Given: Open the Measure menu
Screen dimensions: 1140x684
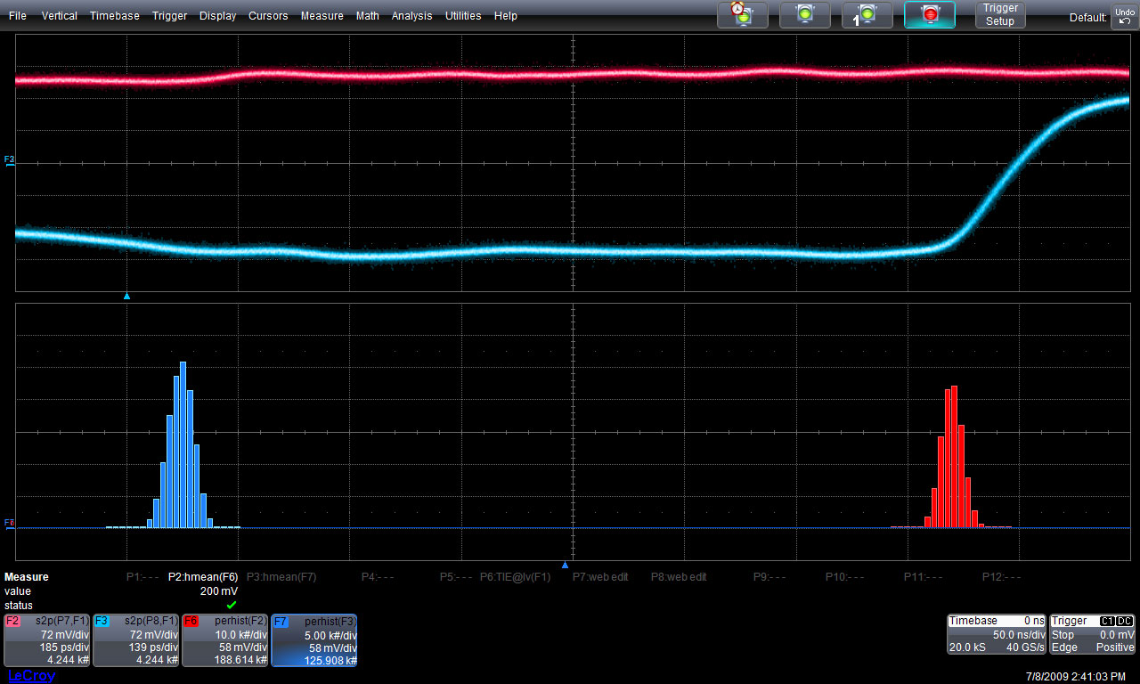Looking at the screenshot, I should tap(322, 16).
